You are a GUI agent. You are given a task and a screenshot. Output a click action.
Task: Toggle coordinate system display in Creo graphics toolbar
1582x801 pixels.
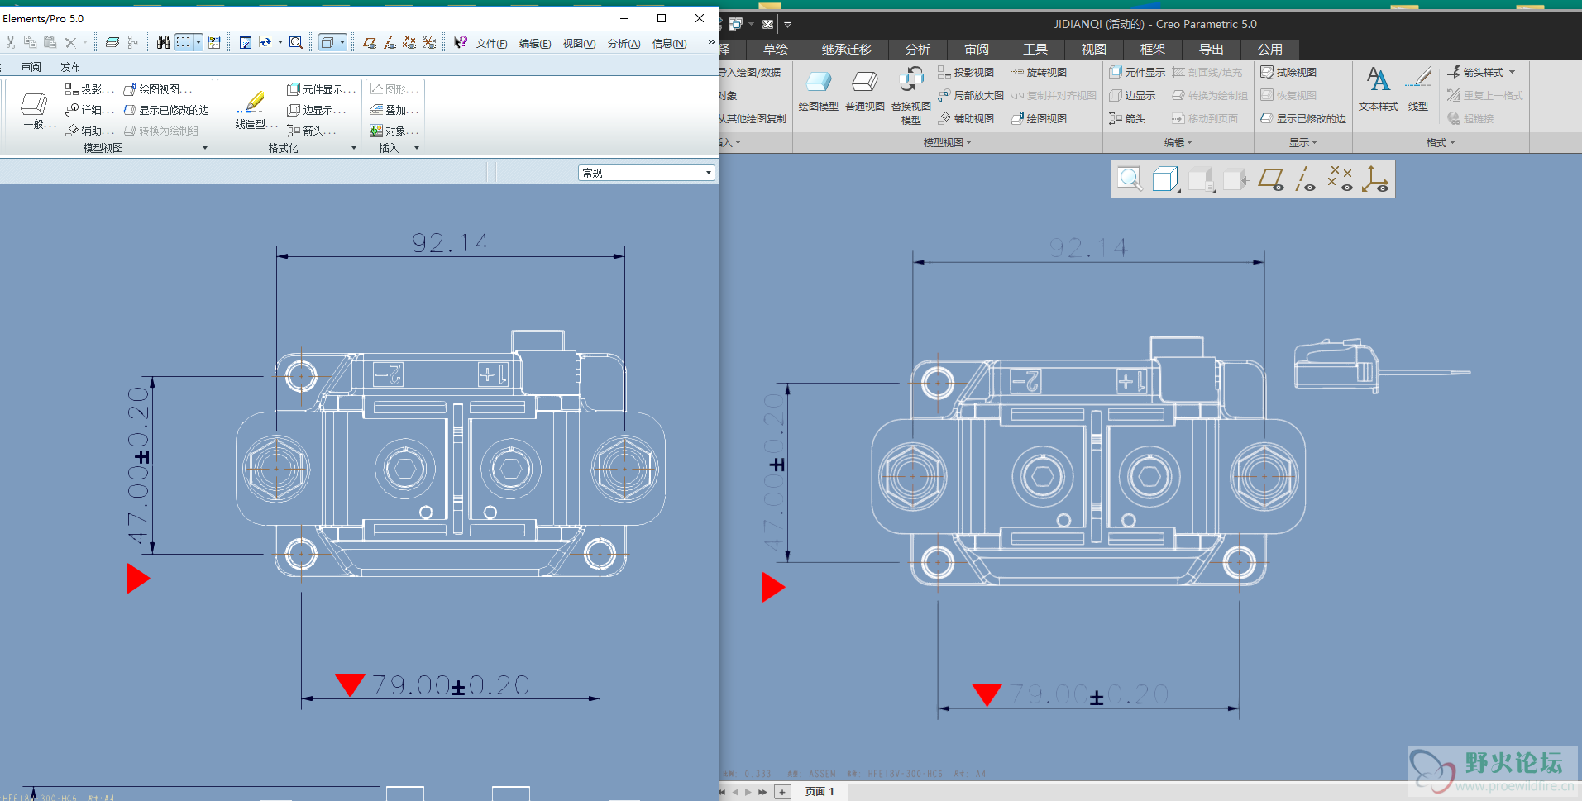pyautogui.click(x=1375, y=179)
